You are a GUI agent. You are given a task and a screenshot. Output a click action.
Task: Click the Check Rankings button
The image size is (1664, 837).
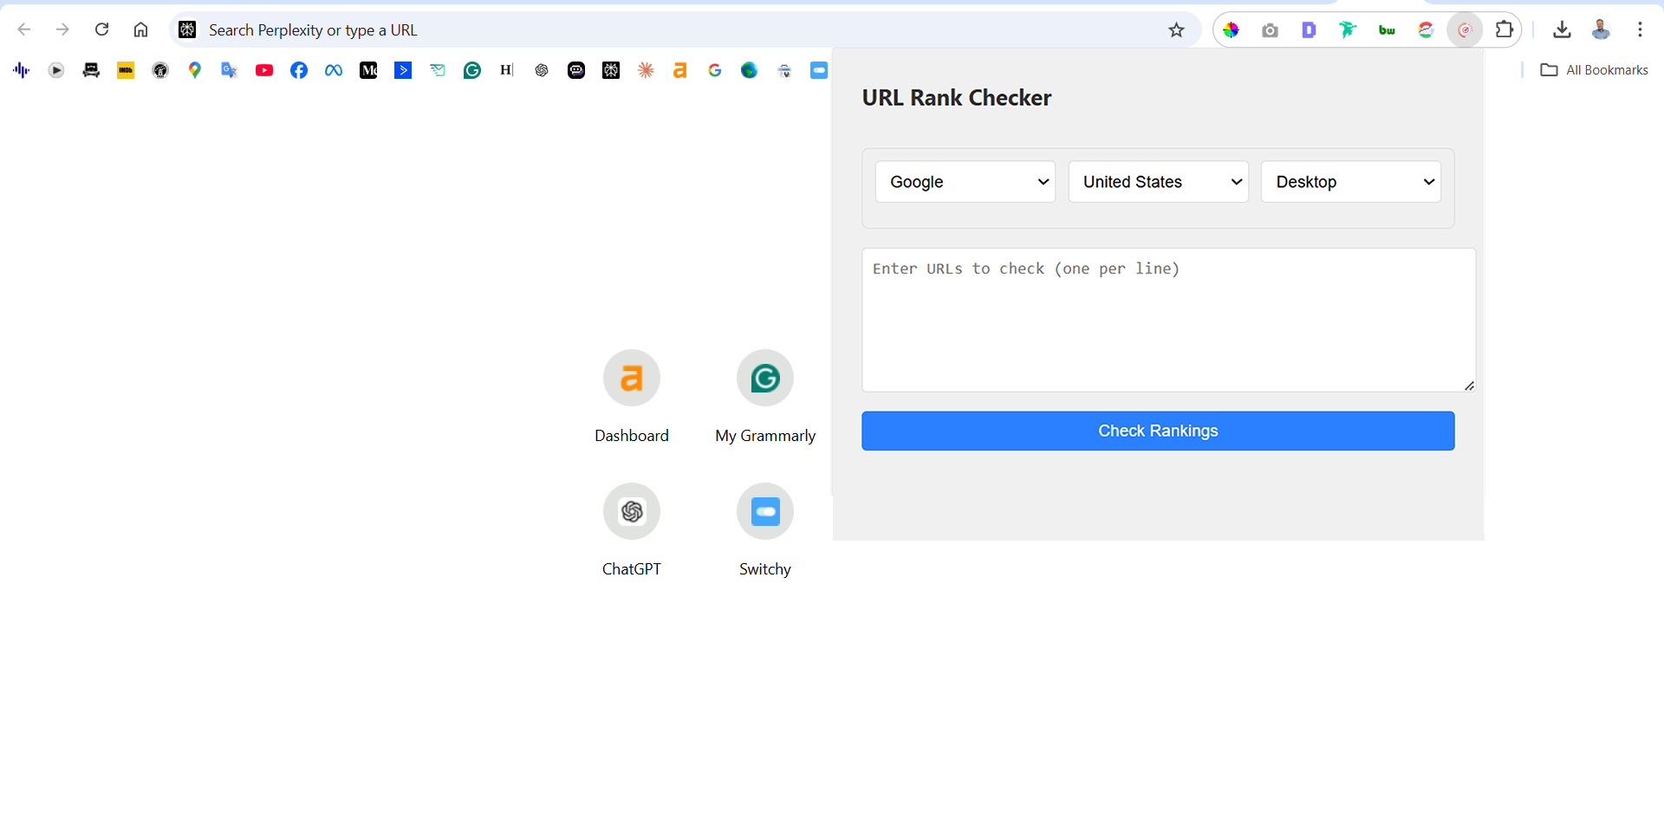(1158, 431)
